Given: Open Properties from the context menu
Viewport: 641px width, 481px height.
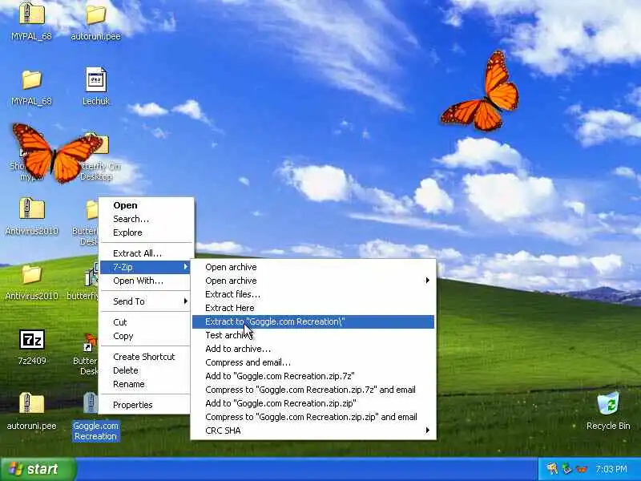Looking at the screenshot, I should click(x=146, y=405).
